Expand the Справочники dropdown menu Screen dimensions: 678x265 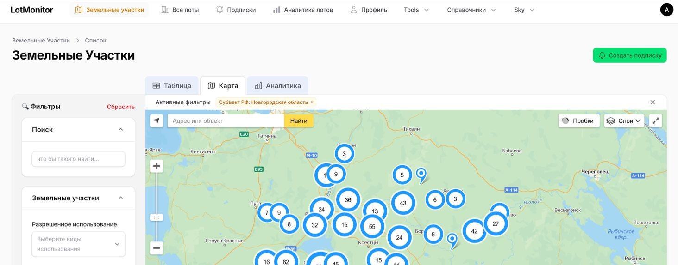471,10
